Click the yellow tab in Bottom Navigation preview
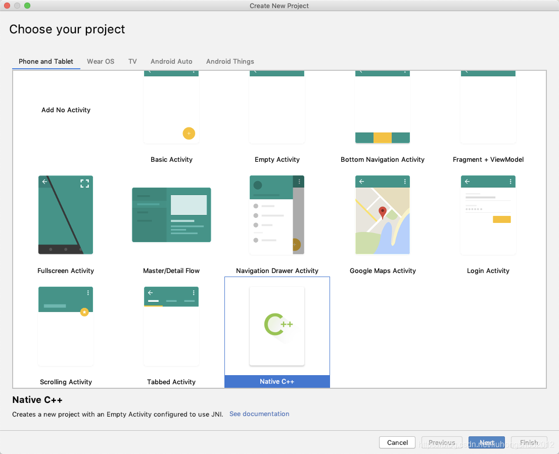 pos(383,138)
